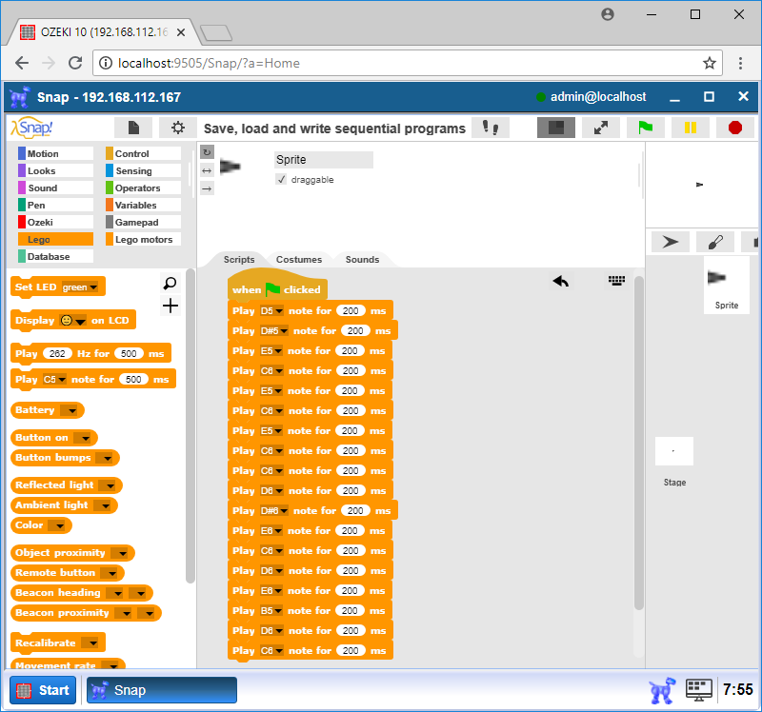Select the rotate freely option icon
762x712 pixels.
207,152
